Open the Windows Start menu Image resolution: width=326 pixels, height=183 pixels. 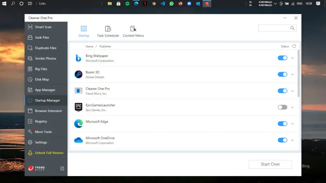tap(4, 3)
